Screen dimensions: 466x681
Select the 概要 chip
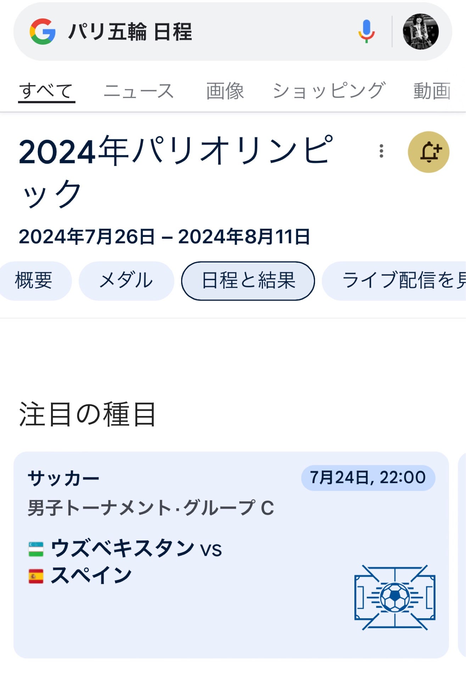(34, 281)
